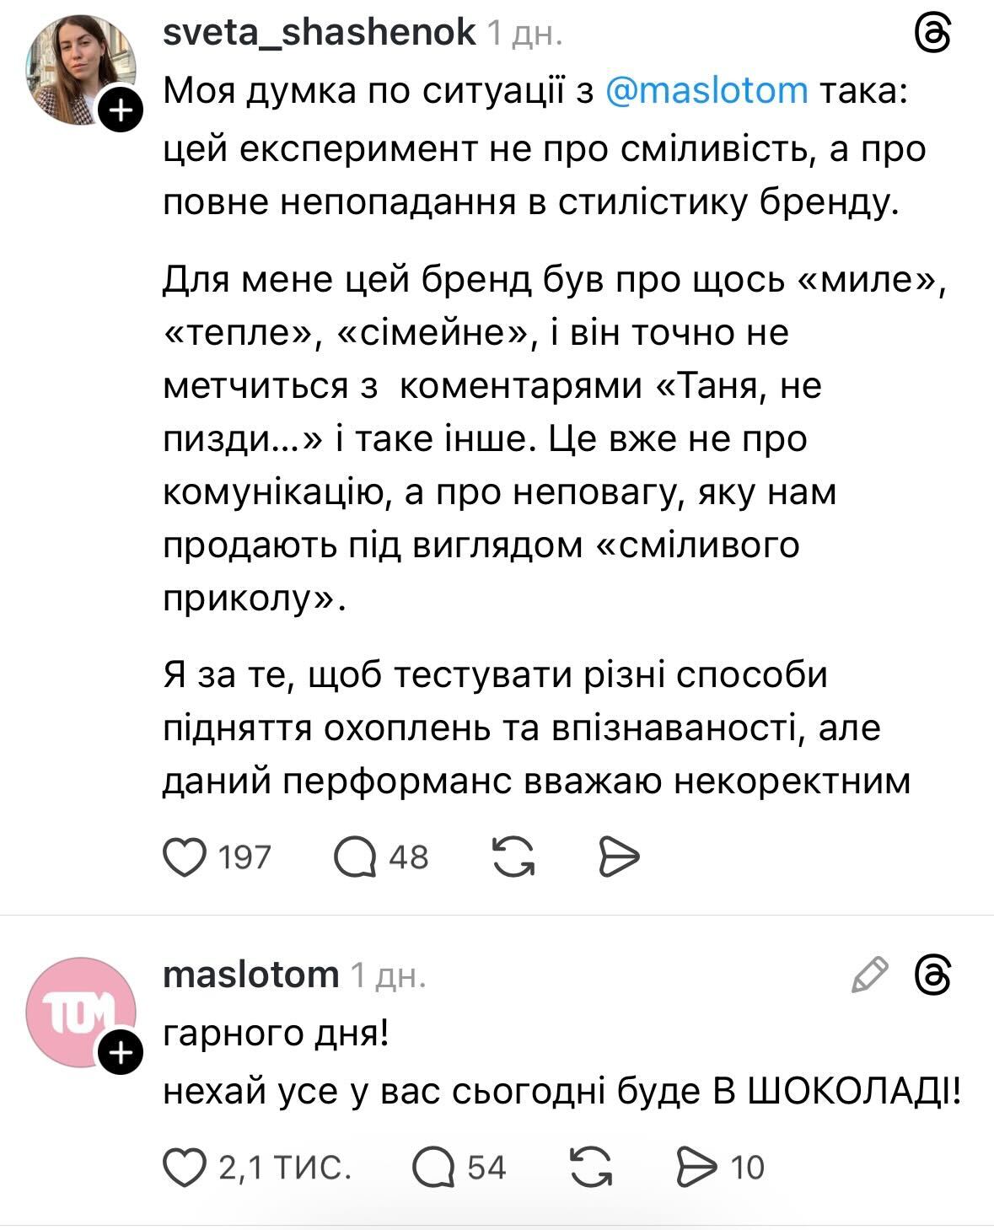
Task: Click the edit pencil icon on maslotom's reply
Action: click(x=869, y=975)
